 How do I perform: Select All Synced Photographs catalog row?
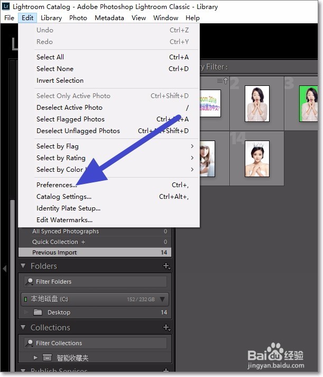coord(95,231)
